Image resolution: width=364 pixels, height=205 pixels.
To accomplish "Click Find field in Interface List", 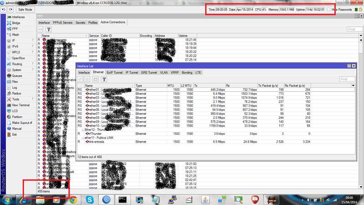I will coord(347,79).
